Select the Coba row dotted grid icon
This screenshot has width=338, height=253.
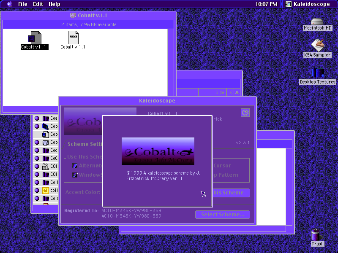coord(46,143)
